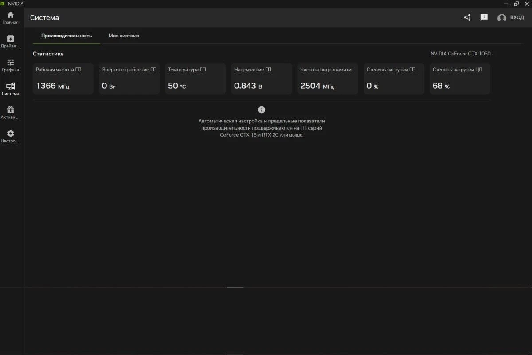Viewport: 532px width, 355px height.
Task: Open the Графика sidebar section
Action: click(x=10, y=65)
